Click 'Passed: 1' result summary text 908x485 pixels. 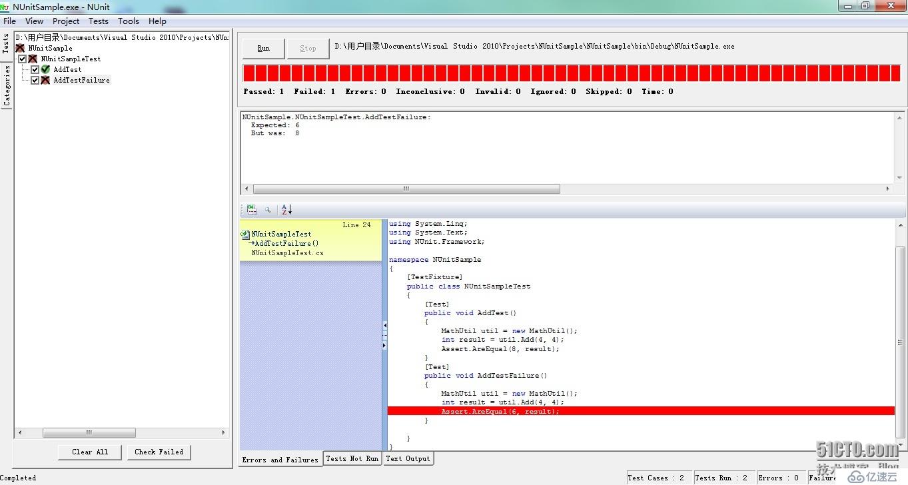264,91
